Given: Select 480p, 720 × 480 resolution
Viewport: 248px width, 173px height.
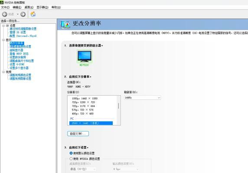Looking at the screenshot, I should (82, 114).
